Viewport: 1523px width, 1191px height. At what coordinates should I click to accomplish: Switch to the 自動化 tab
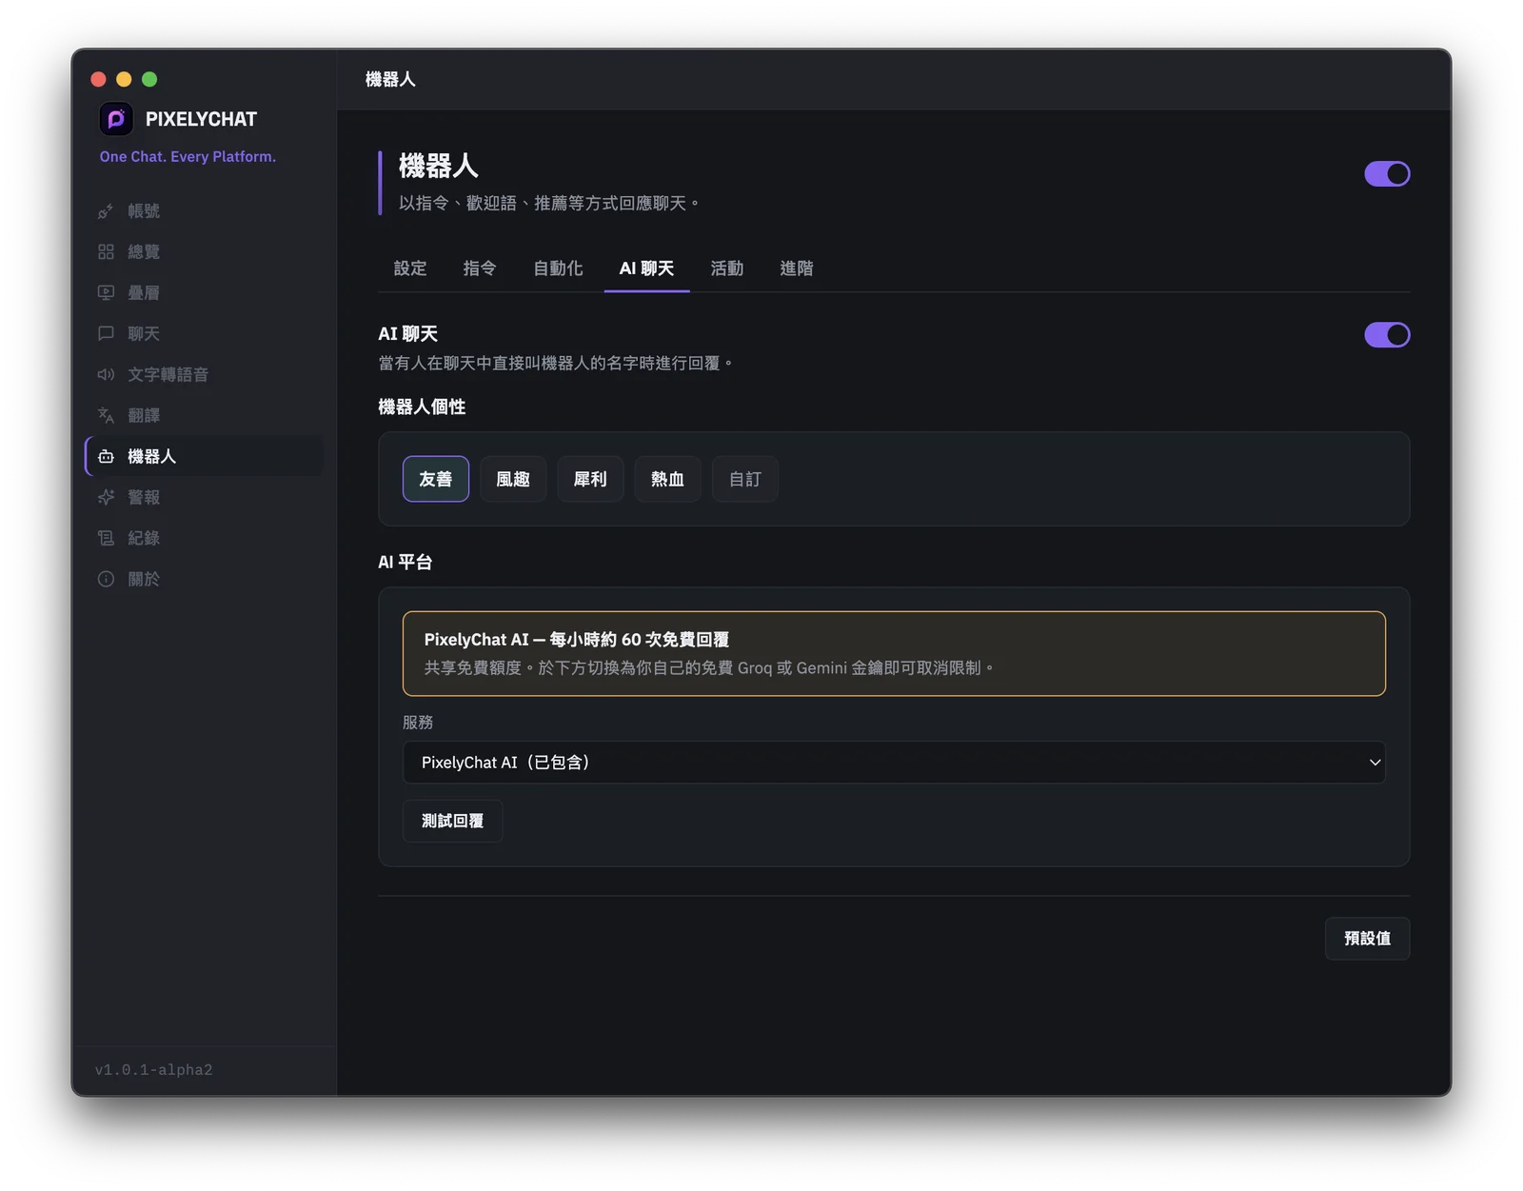558,268
